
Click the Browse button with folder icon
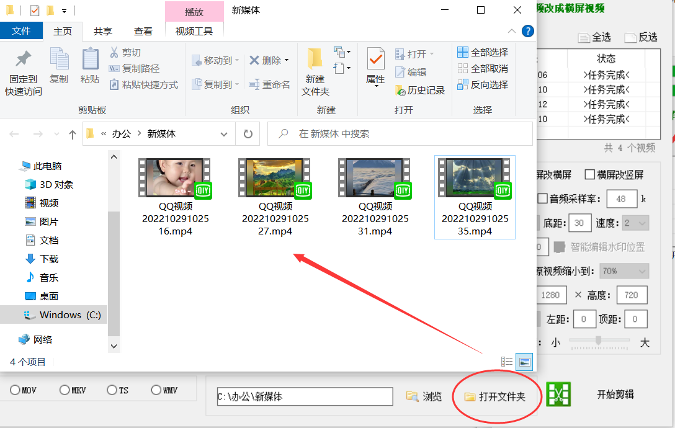tap(424, 396)
